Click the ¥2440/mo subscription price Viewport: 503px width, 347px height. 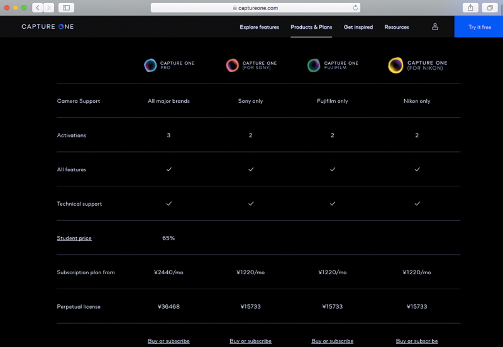point(169,272)
